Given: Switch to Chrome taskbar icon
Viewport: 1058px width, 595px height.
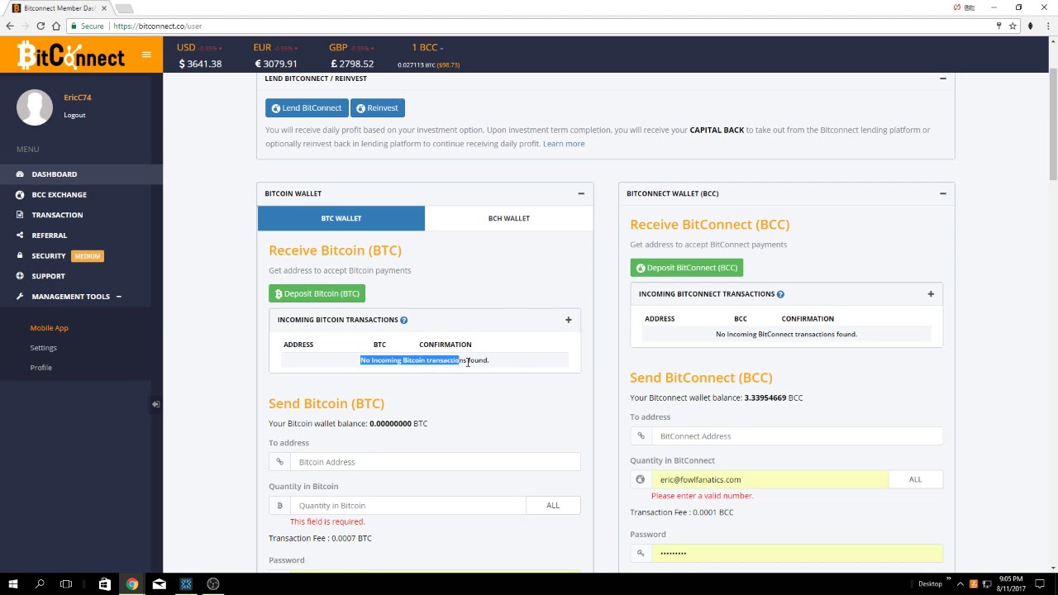Looking at the screenshot, I should coord(132,584).
